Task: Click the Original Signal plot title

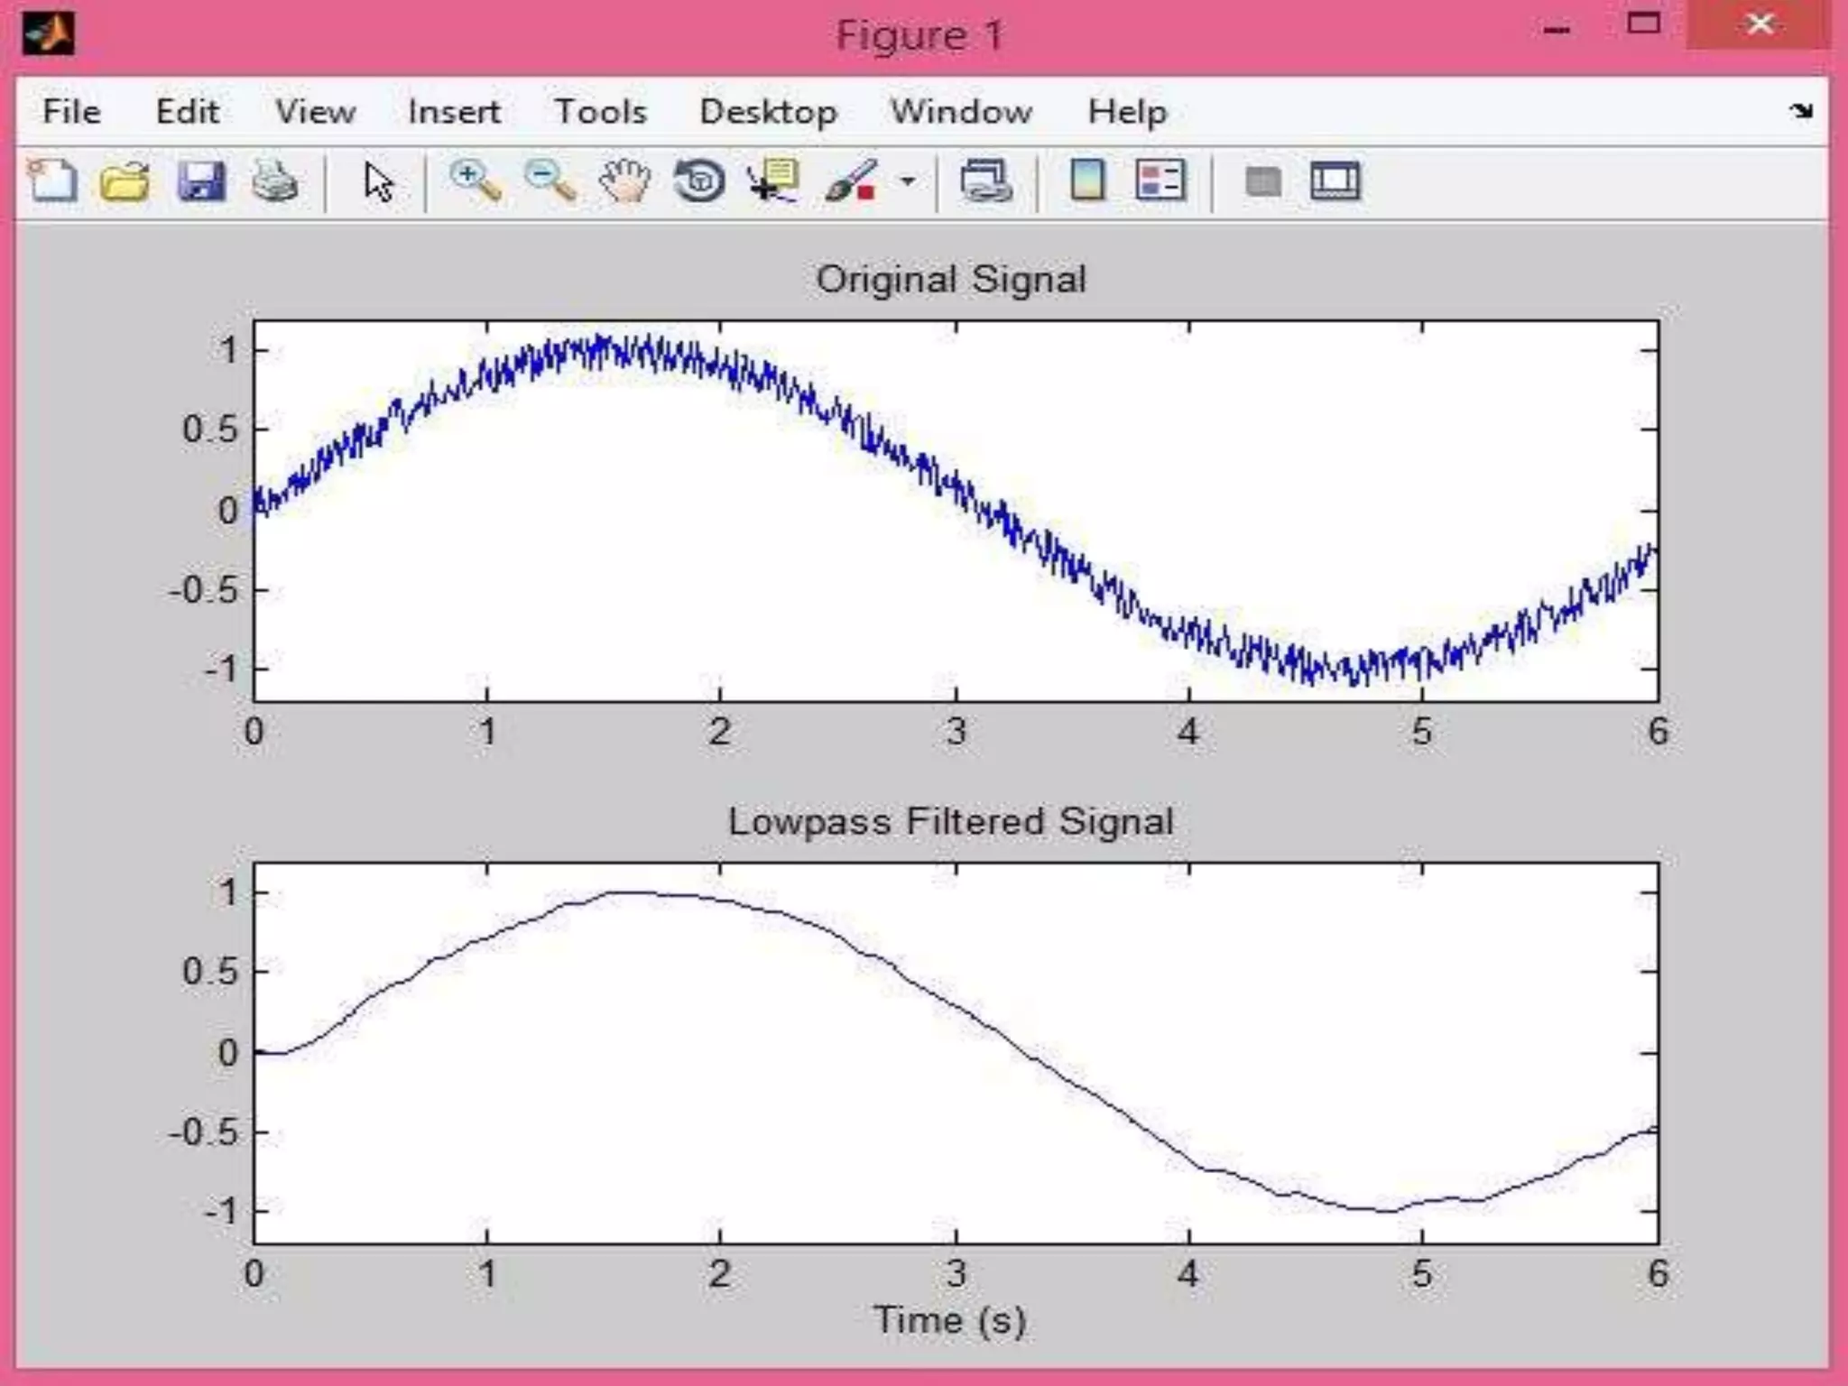Action: [x=950, y=279]
